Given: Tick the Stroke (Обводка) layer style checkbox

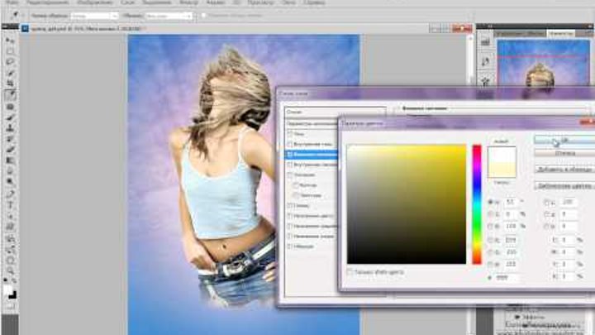Looking at the screenshot, I should click(289, 246).
